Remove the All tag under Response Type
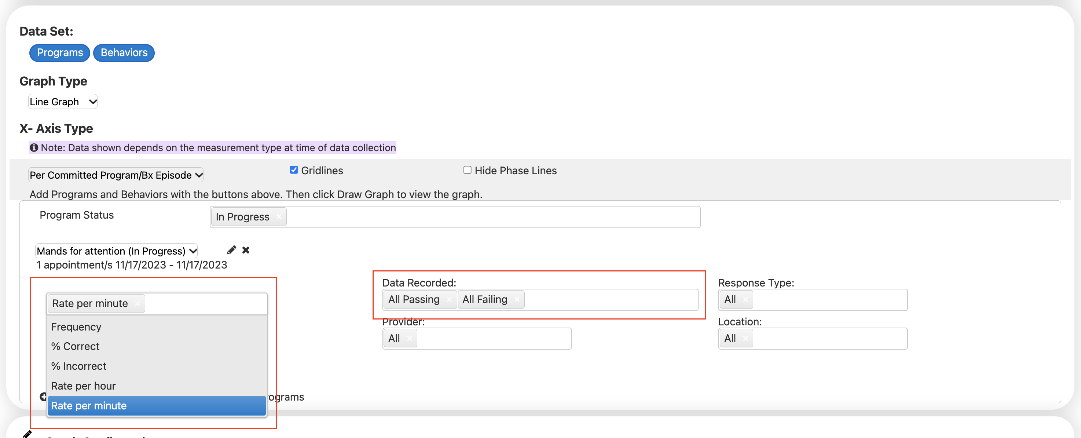Screen dimensions: 1081x438 click(745, 299)
